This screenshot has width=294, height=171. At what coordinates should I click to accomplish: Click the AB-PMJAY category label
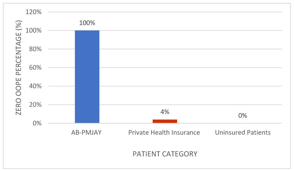(87, 133)
